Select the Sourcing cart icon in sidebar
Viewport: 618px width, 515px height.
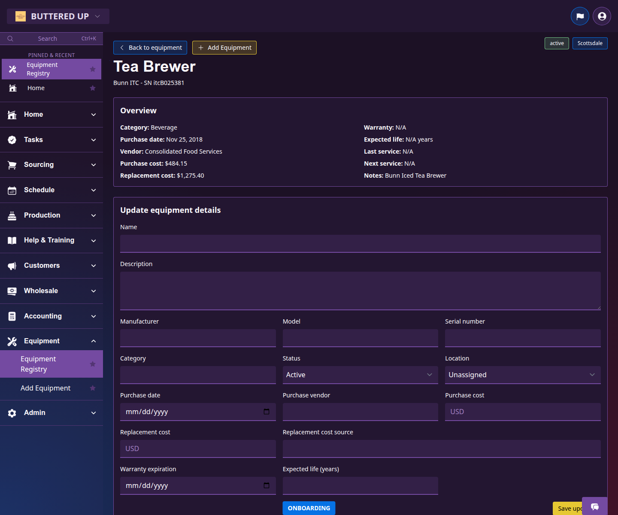tap(12, 165)
